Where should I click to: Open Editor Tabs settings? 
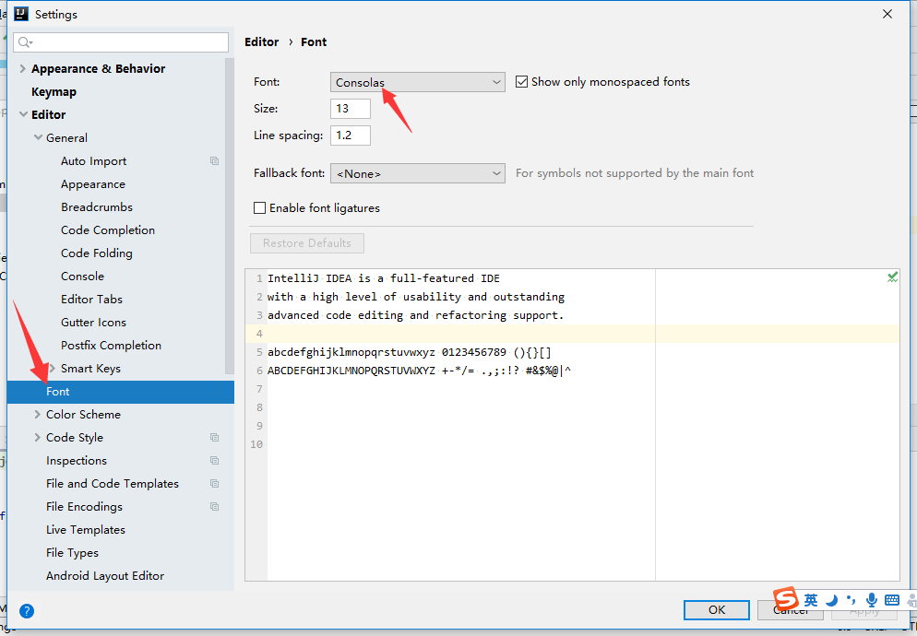click(x=92, y=300)
